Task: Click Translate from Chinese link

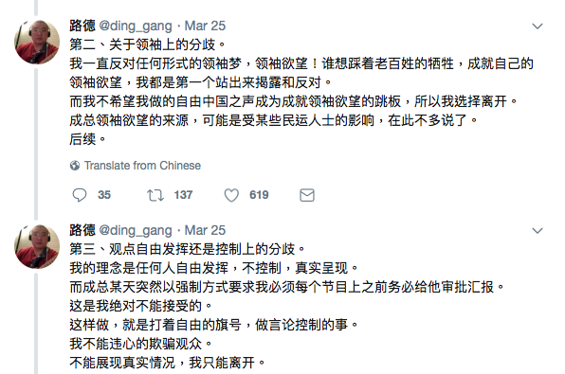Action: (142, 166)
